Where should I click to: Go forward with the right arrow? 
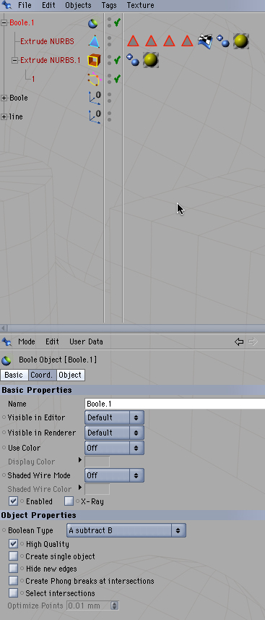pos(253,341)
